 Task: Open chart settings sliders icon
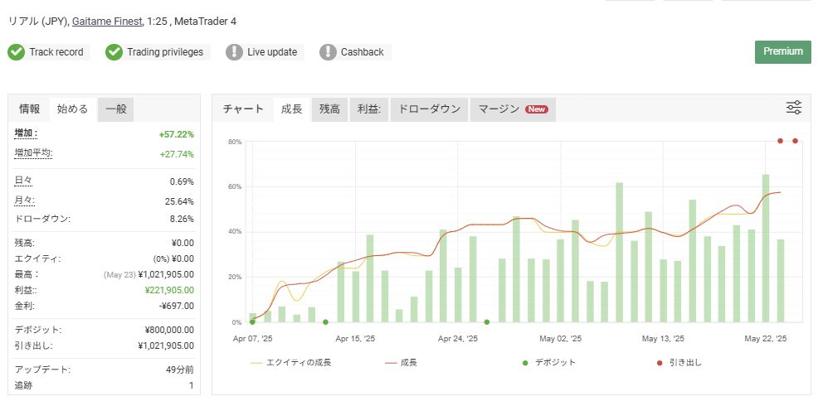794,108
